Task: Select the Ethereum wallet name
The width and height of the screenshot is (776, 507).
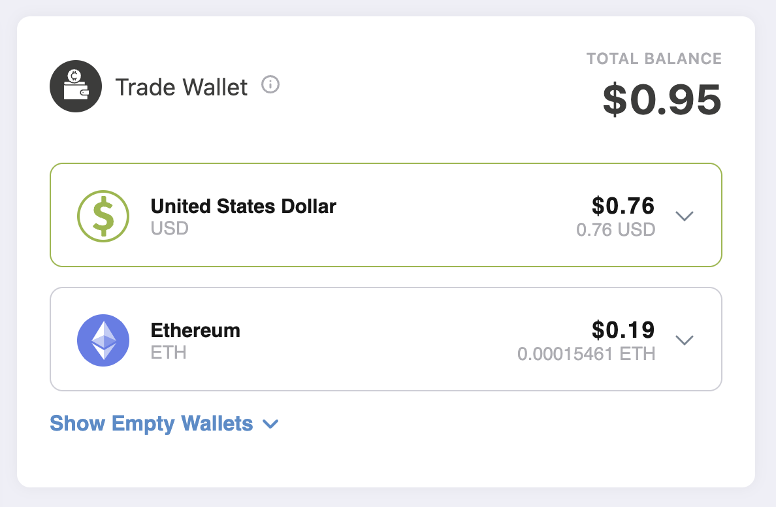Action: click(195, 330)
